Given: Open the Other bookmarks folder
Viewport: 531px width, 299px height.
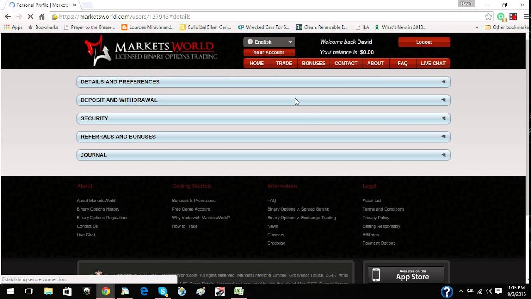Looking at the screenshot, I should 506,27.
